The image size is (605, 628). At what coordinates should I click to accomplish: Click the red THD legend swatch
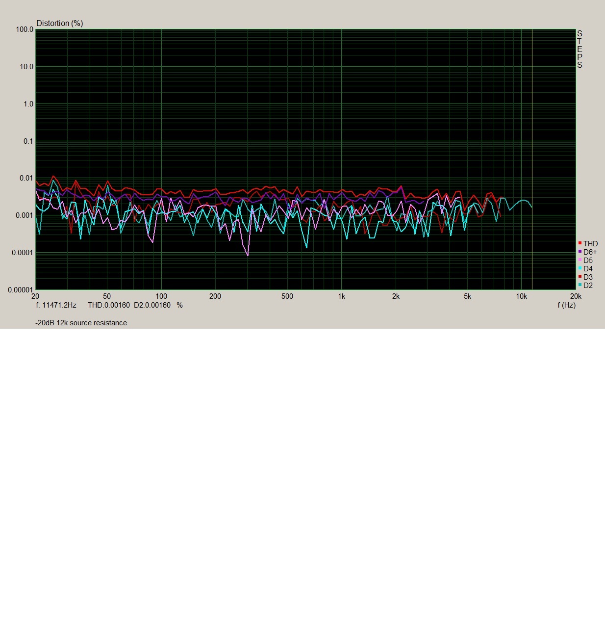point(580,243)
